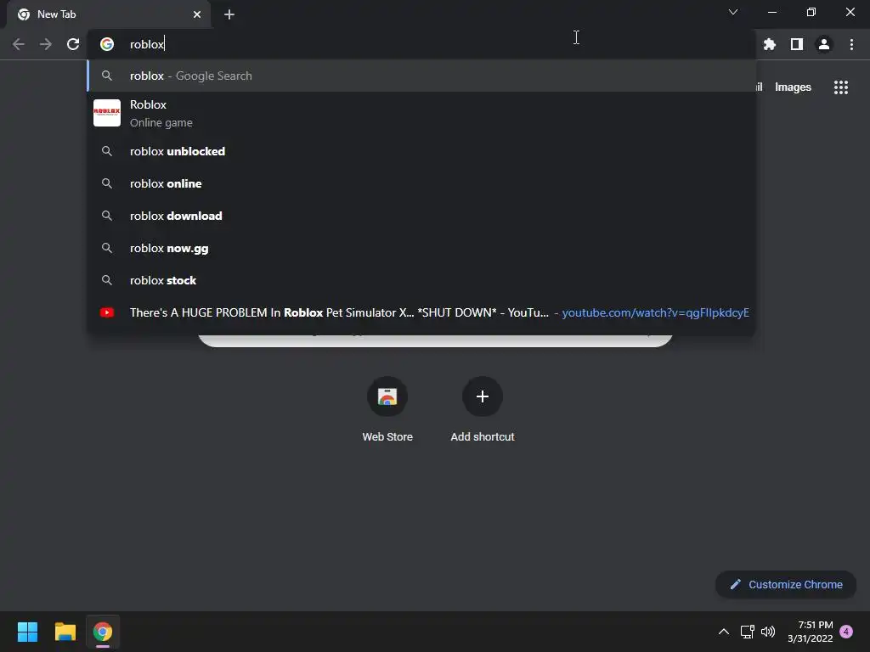Select the New Tab tab
This screenshot has width=870, height=652.
[x=109, y=14]
